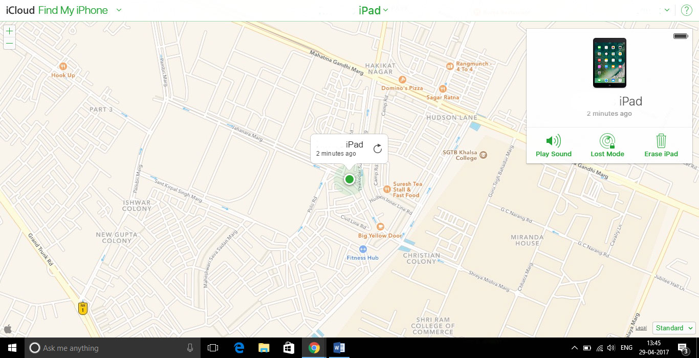Refresh the iPad location in the callout

378,149
